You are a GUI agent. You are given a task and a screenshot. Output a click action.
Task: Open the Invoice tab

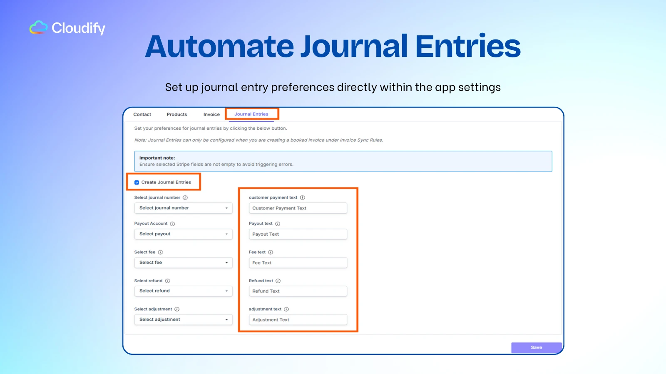pyautogui.click(x=211, y=114)
